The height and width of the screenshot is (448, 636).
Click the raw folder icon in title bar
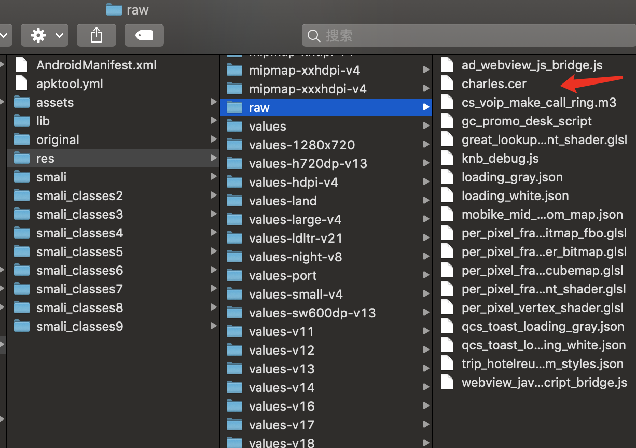(x=114, y=9)
